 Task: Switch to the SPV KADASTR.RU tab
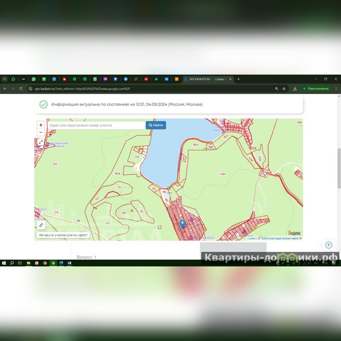click(x=205, y=79)
